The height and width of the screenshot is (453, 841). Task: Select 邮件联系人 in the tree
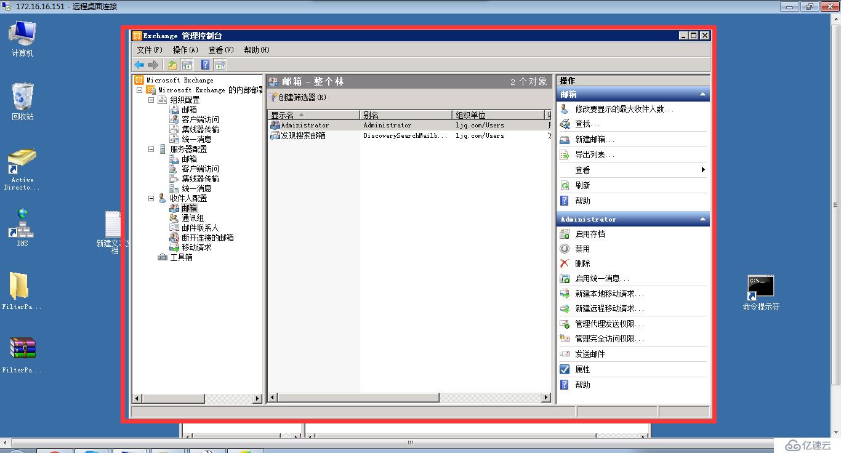pos(200,228)
